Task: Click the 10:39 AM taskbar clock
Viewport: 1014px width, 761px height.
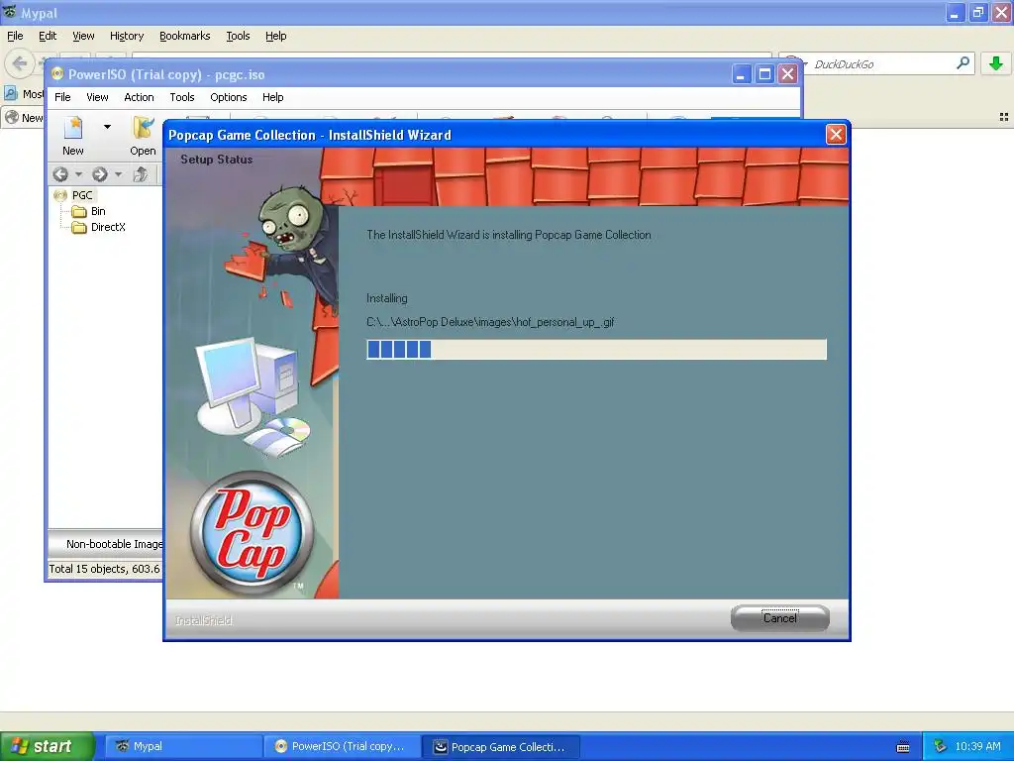Action: pos(977,746)
